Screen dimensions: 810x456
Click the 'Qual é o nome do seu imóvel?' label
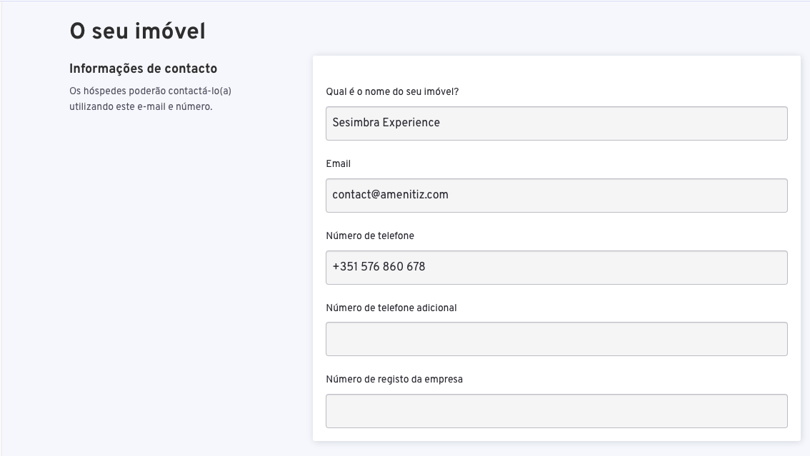(392, 92)
